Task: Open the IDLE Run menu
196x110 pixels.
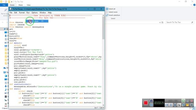Action: (x=28, y=13)
